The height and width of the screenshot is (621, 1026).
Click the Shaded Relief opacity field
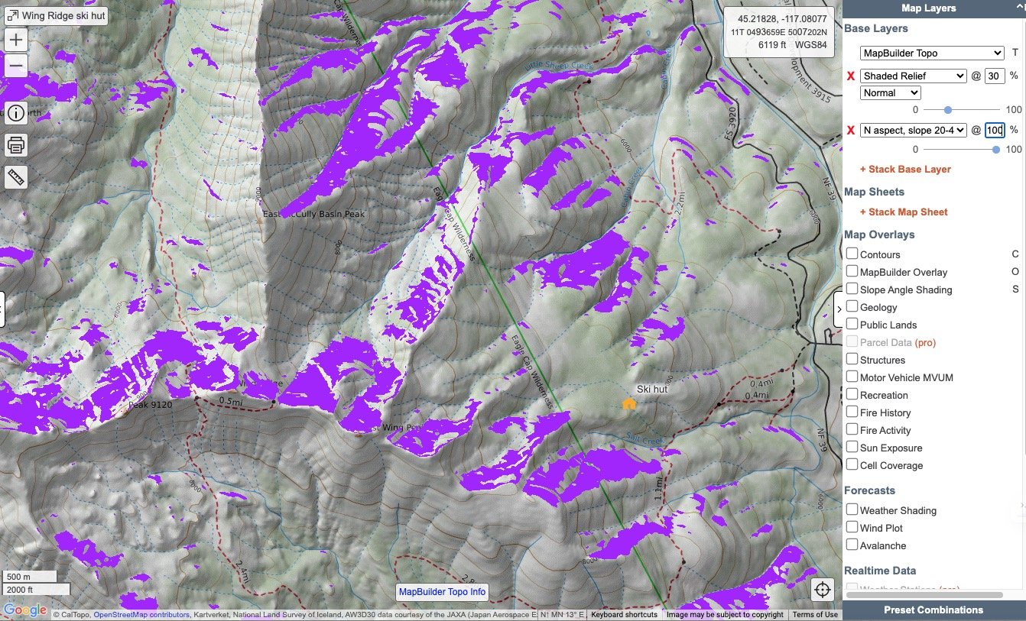point(995,76)
